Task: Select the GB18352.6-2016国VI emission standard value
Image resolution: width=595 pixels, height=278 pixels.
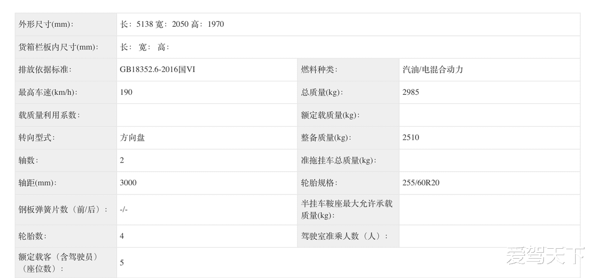Action: point(157,70)
